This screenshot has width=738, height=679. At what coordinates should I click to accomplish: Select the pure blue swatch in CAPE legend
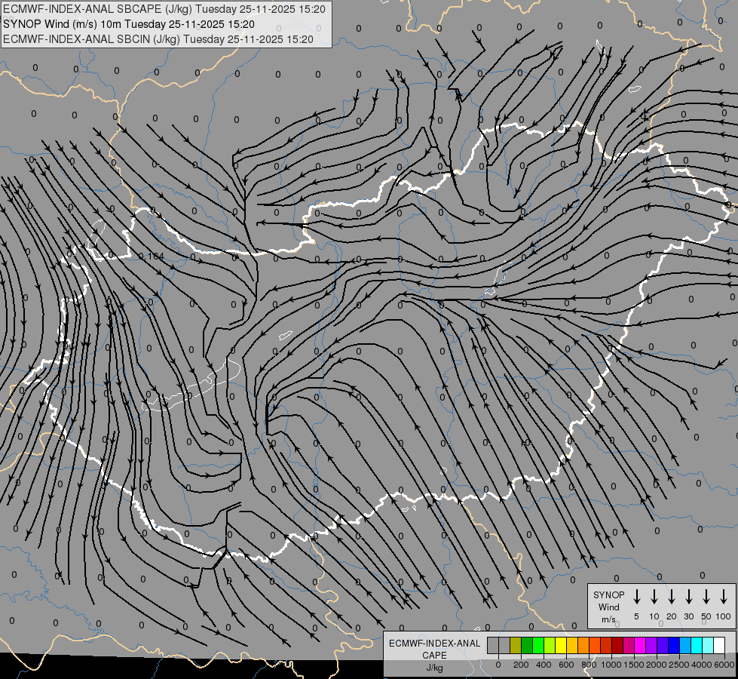(673, 645)
